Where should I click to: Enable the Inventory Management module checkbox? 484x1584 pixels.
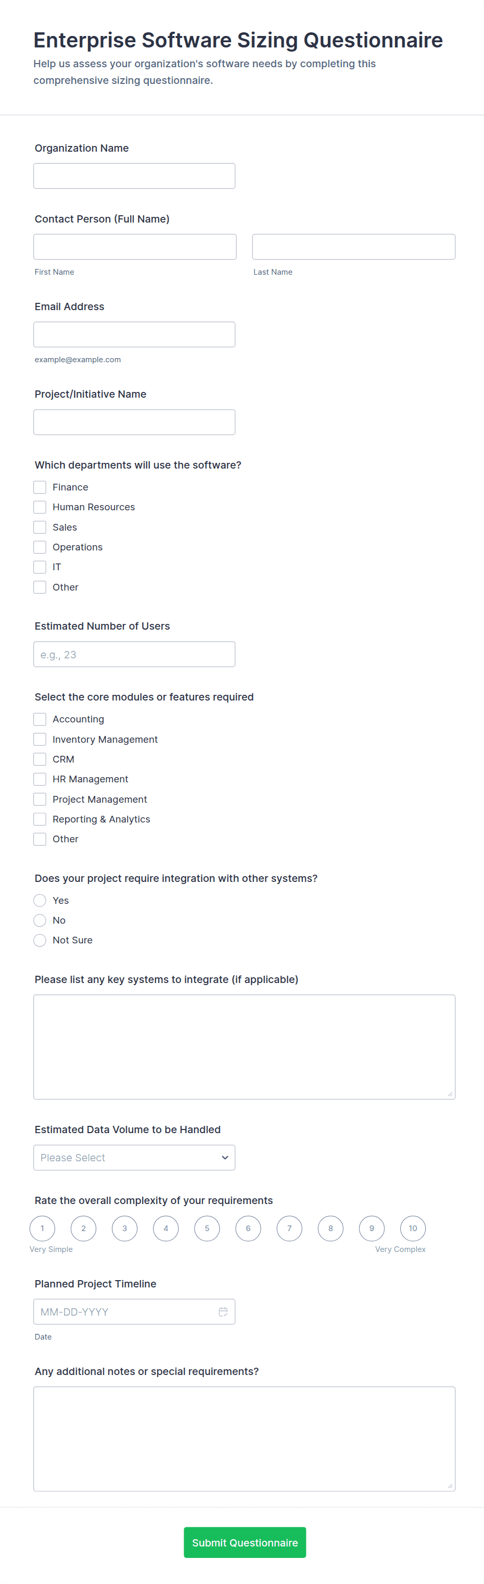tap(40, 739)
